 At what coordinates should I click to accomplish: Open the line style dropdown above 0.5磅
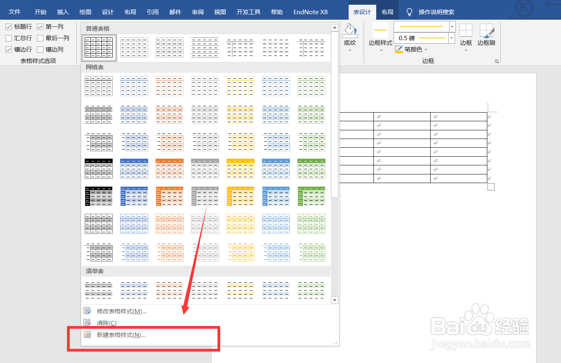451,27
